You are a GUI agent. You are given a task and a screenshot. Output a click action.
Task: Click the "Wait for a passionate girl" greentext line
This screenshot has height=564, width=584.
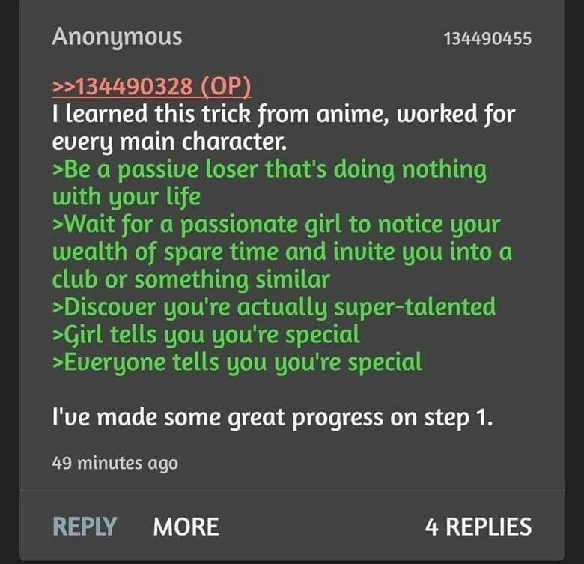pos(276,225)
